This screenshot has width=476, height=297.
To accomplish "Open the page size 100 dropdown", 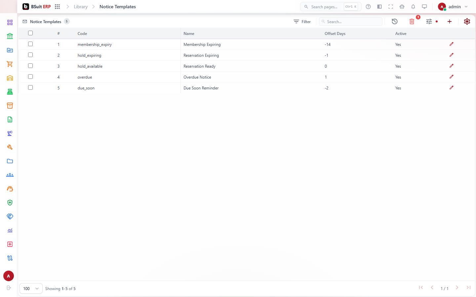I will coord(31,288).
